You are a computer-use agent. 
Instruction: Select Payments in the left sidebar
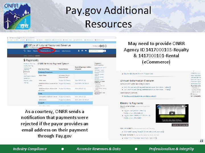[27, 72]
